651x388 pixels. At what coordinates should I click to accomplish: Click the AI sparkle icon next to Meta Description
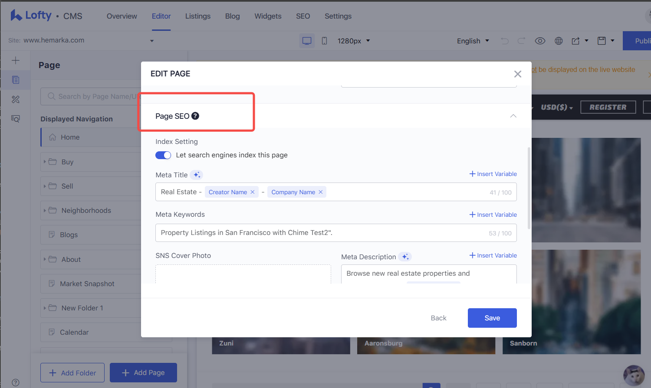tap(405, 257)
